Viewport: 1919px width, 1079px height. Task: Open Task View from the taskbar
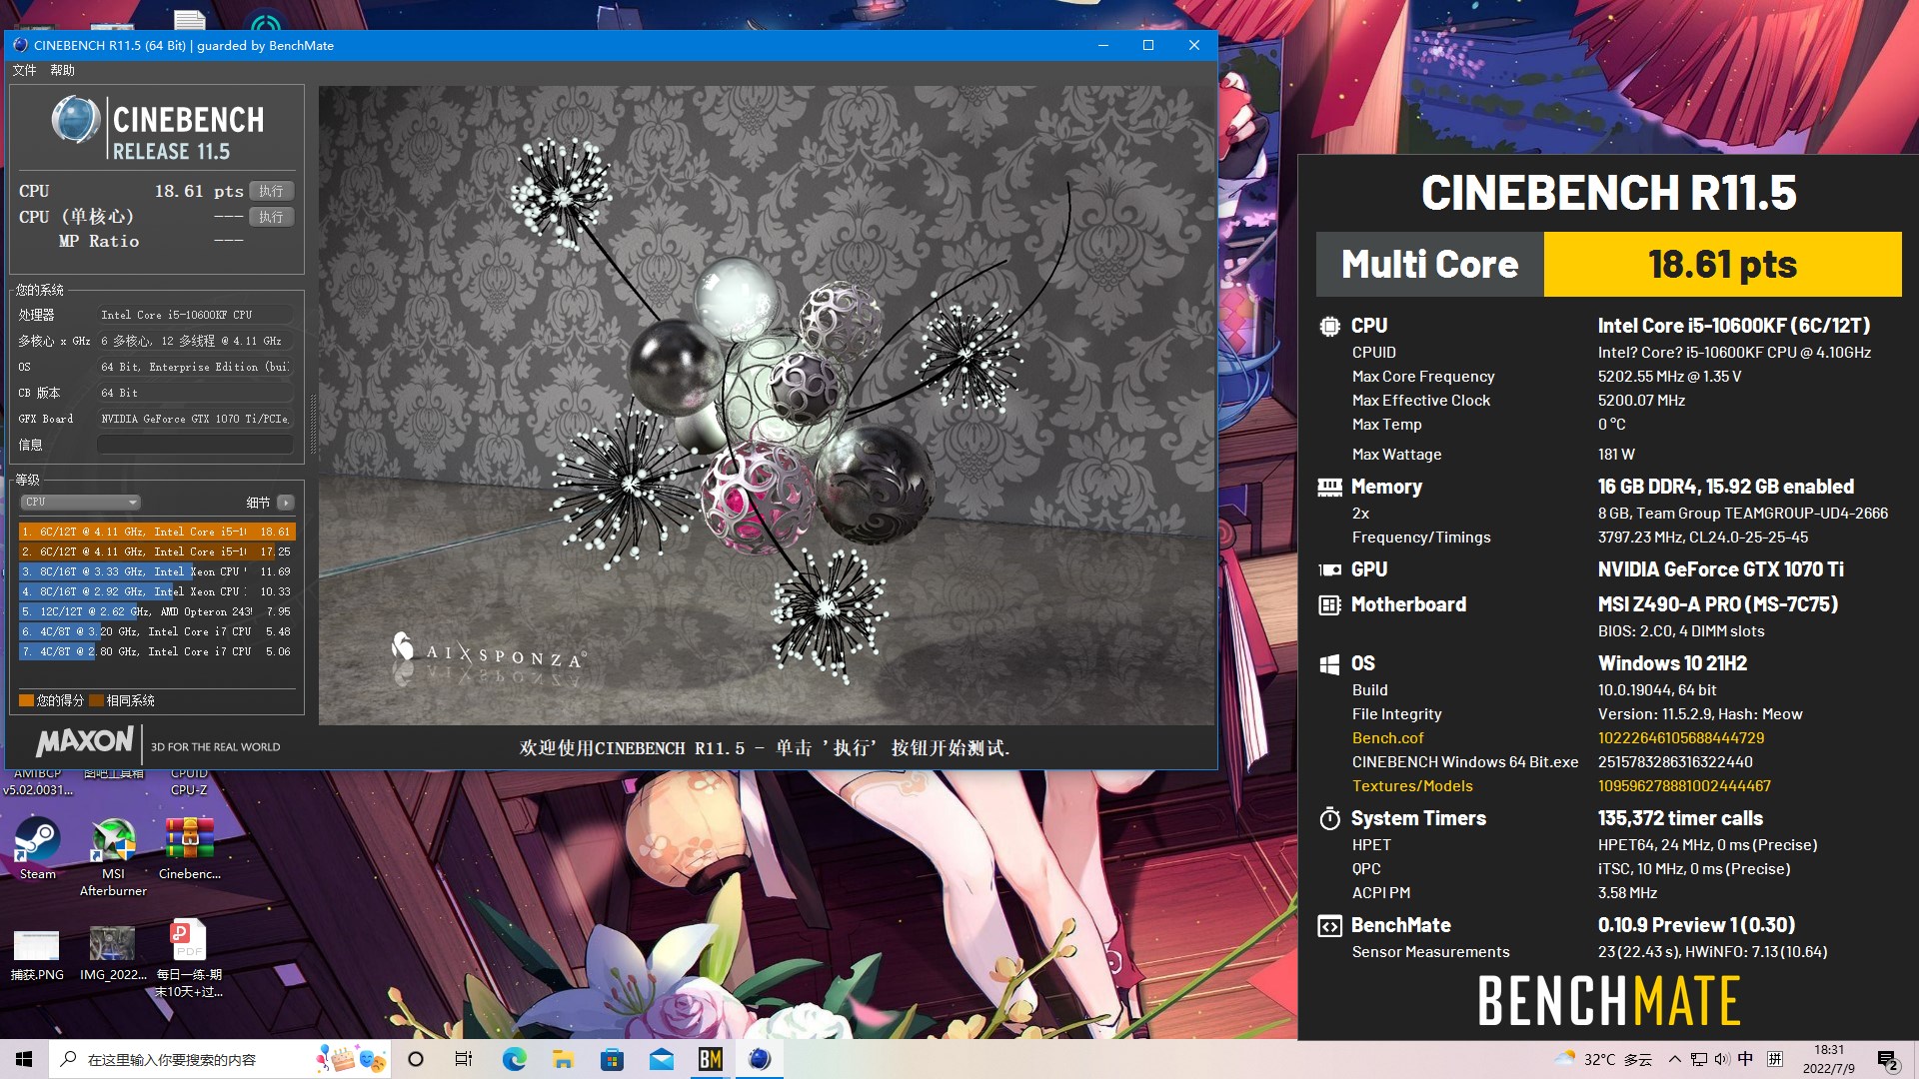(x=464, y=1059)
